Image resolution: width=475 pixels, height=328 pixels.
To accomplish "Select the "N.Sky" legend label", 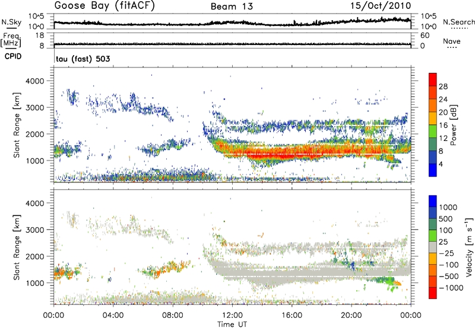I will [11, 22].
